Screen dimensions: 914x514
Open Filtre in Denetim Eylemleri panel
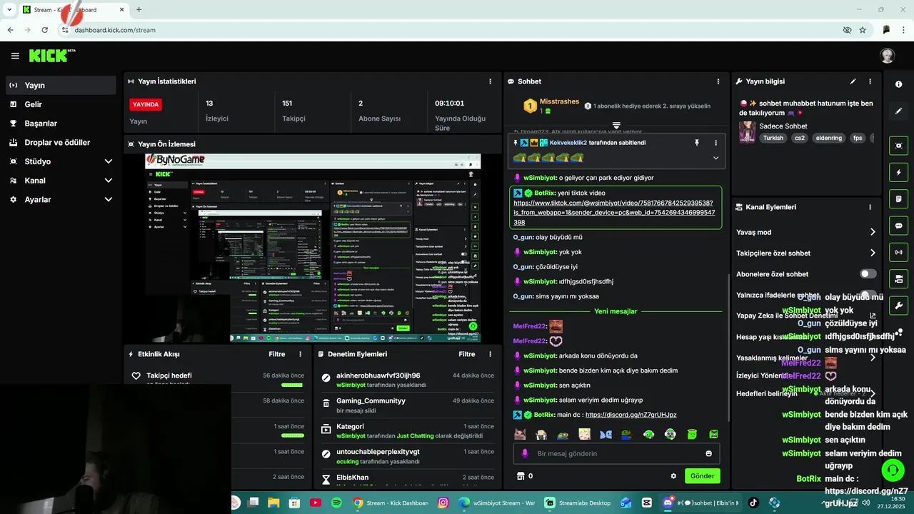(467, 354)
